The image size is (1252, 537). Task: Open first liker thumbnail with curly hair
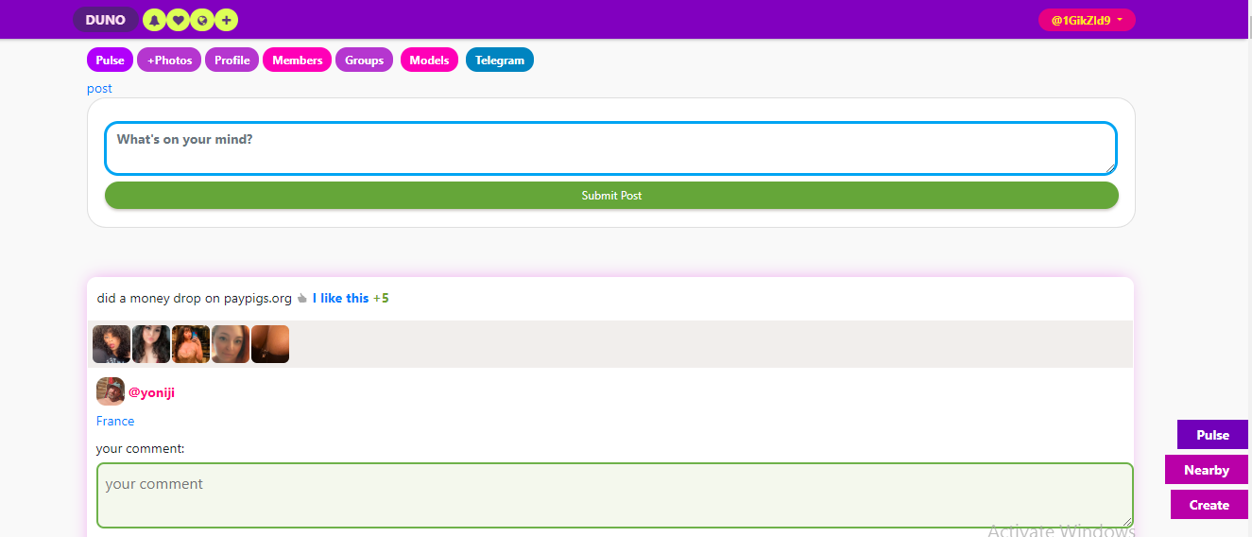click(x=111, y=344)
